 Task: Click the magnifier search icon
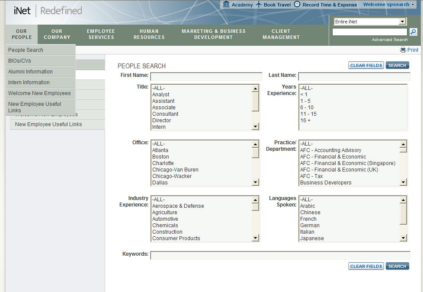pyautogui.click(x=413, y=32)
